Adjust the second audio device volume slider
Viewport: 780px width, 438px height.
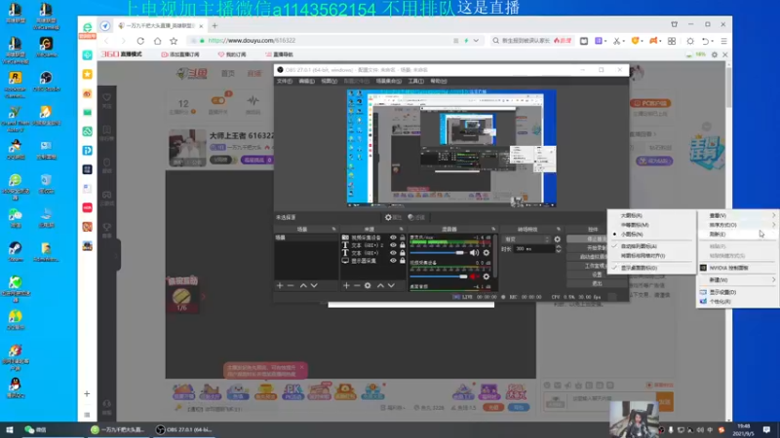click(439, 276)
